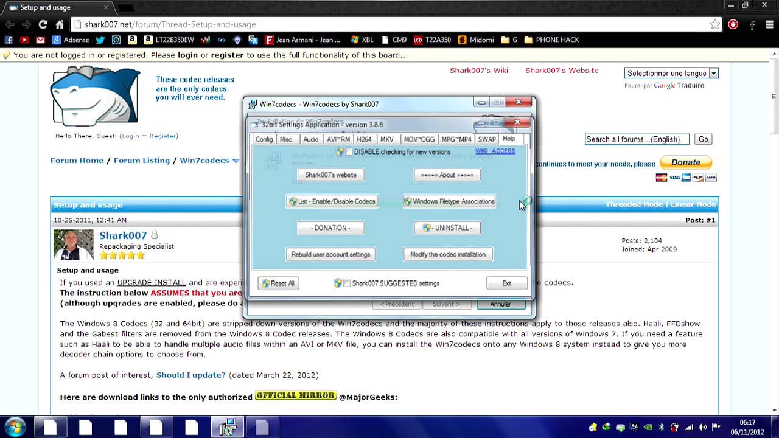Click Rebuild user account settings

[330, 255]
